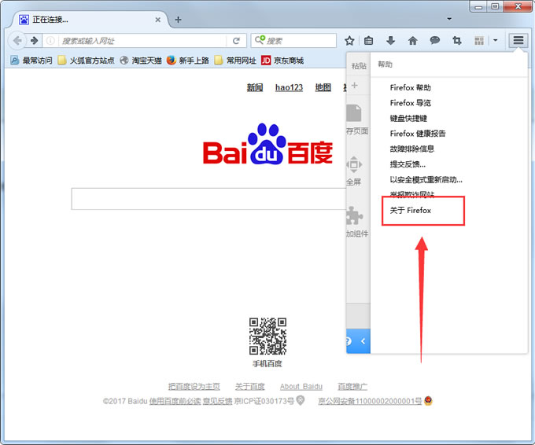The width and height of the screenshot is (535, 445).
Task: Select the 正在连接... tab
Action: (90, 20)
